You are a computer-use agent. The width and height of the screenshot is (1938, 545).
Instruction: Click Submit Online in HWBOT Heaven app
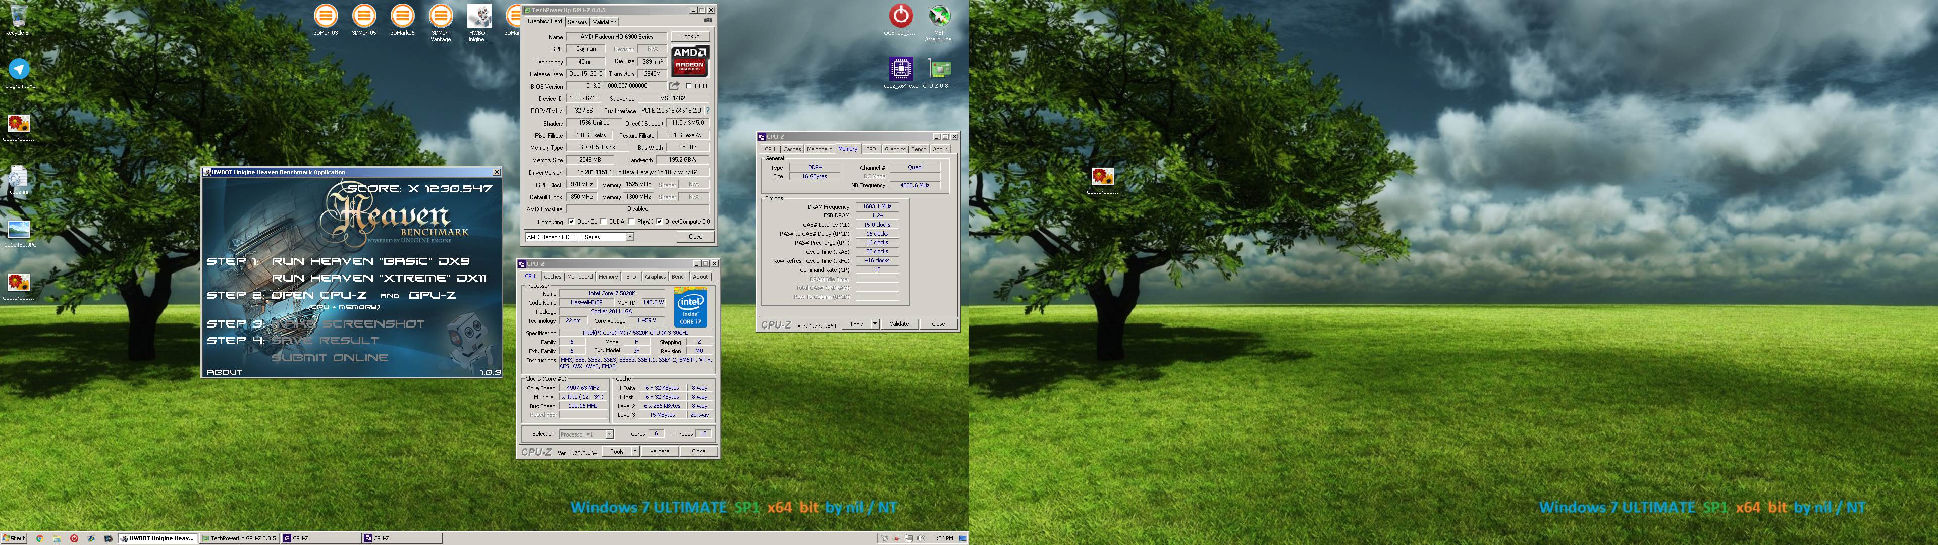tap(330, 358)
